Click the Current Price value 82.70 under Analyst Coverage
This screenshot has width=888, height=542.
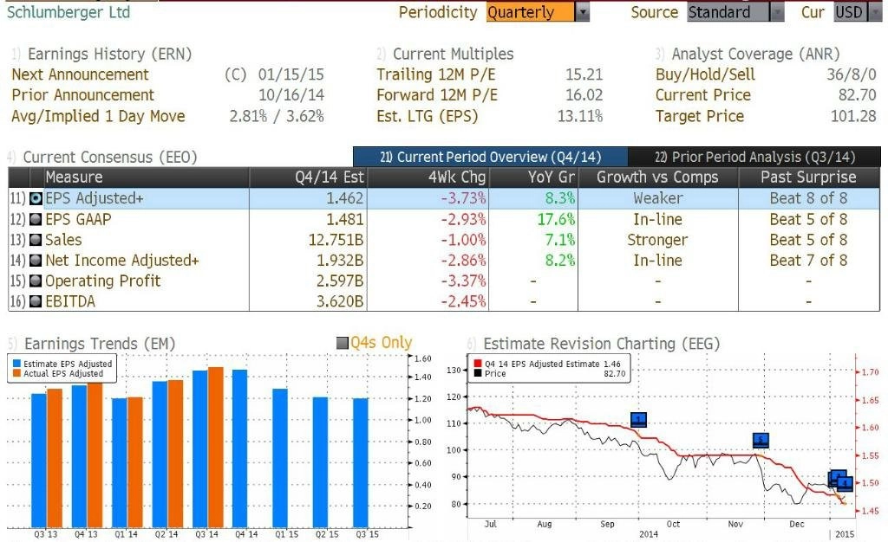click(858, 95)
